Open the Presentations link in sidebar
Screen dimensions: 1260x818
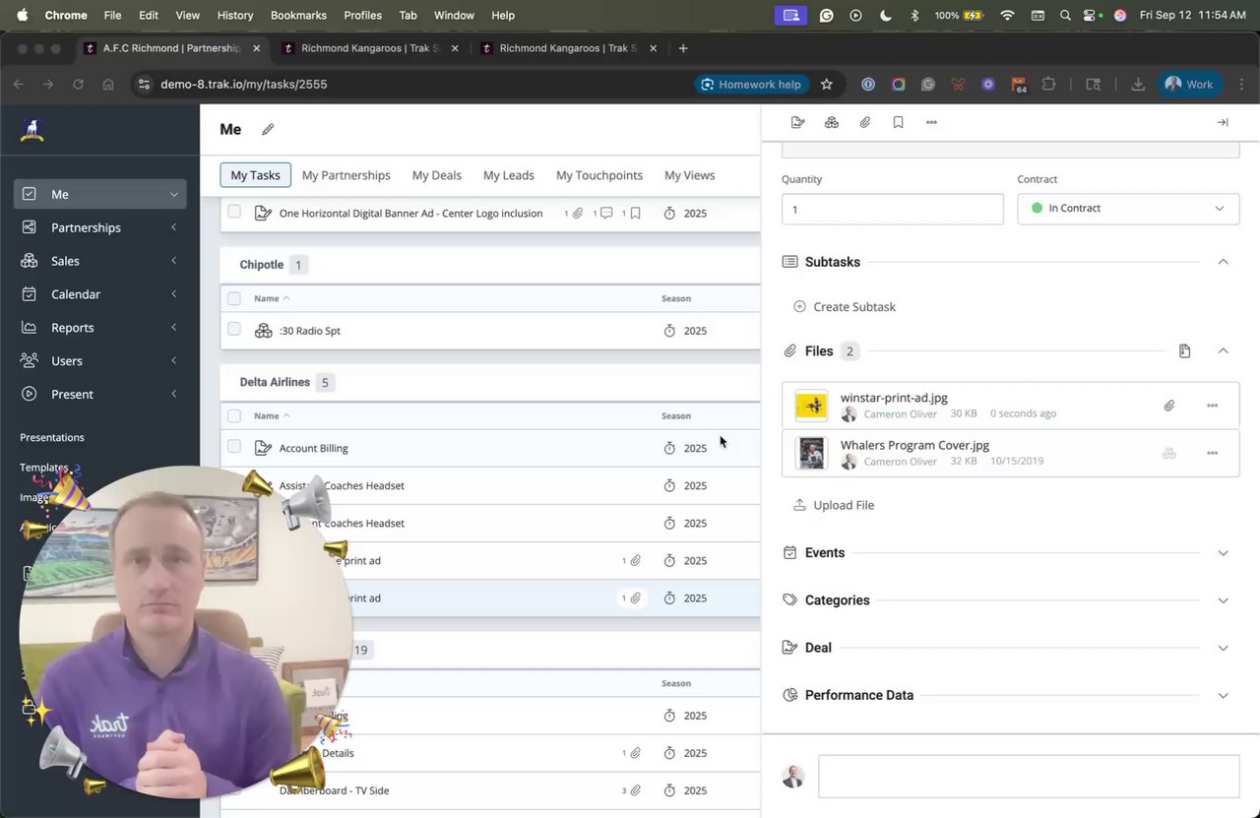[x=52, y=437]
